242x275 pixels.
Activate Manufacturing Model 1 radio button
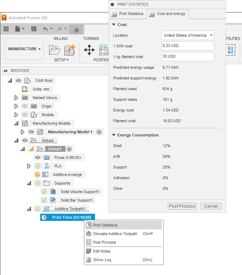pos(99,132)
